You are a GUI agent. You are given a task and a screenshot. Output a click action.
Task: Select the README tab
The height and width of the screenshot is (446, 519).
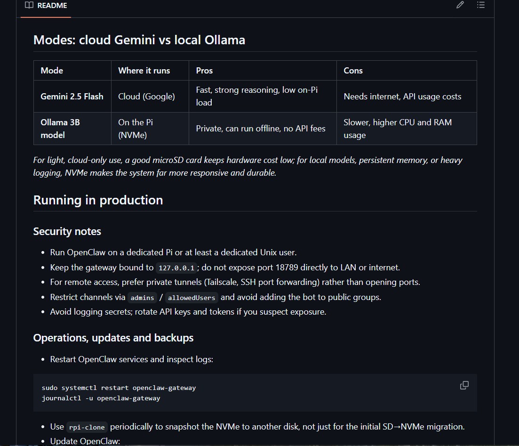(46, 6)
